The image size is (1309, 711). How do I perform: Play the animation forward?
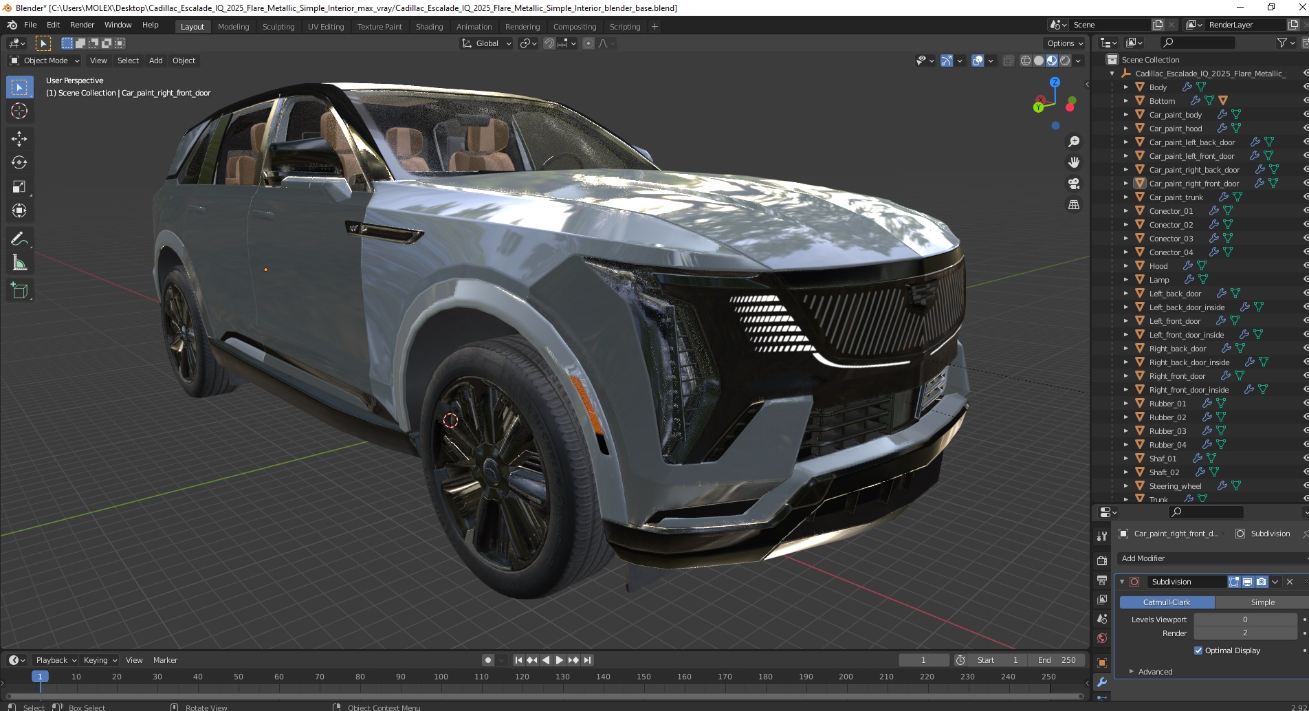(560, 660)
